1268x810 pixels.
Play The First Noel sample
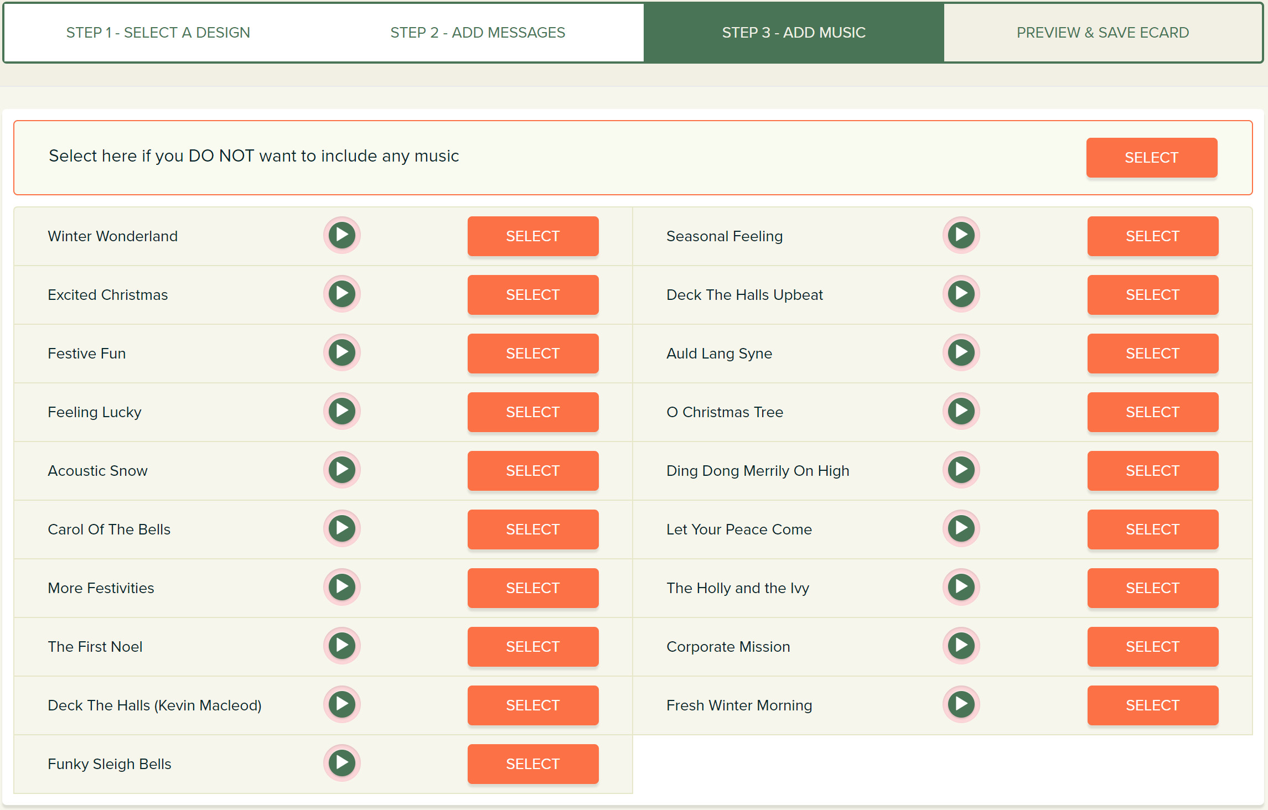342,646
